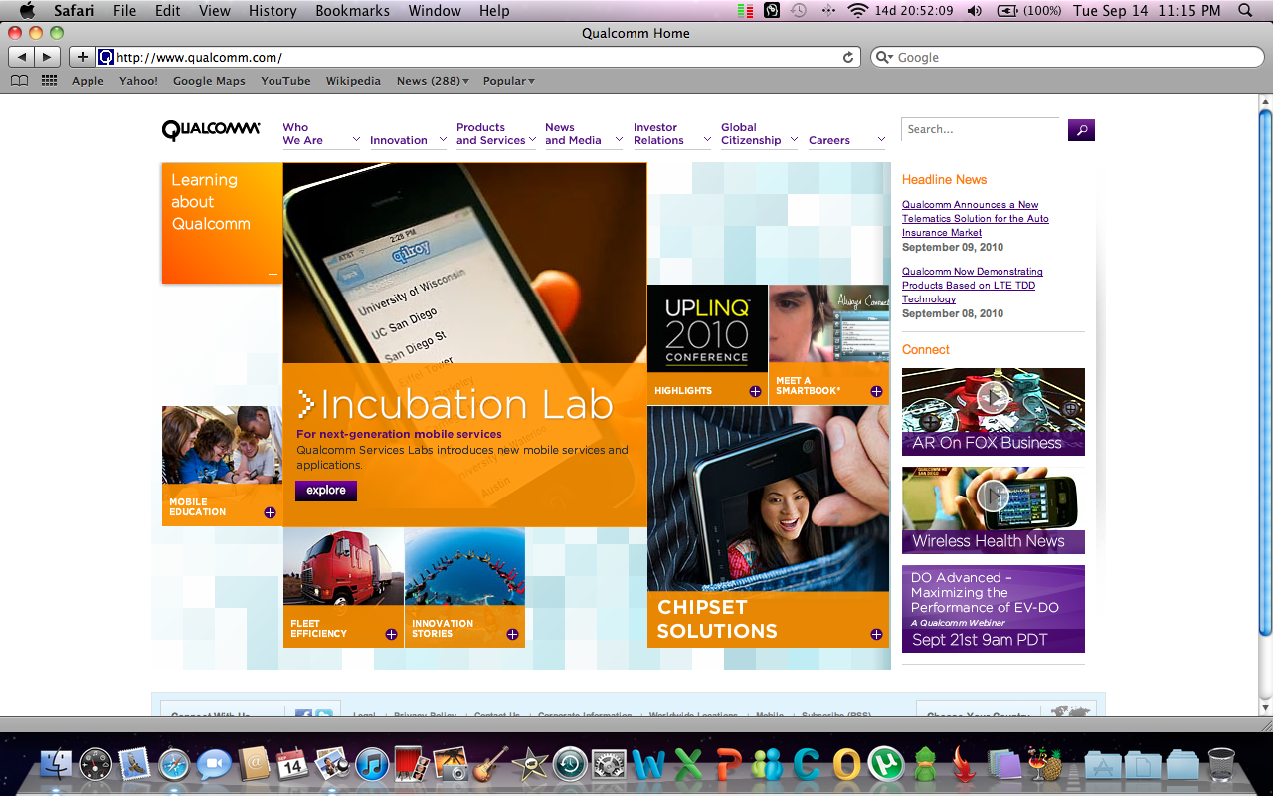Click the Qualcomm logo
Screen dimensions: 1273x796
click(x=211, y=130)
